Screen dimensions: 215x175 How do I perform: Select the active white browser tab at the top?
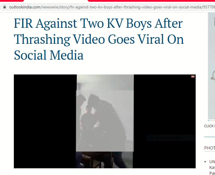point(56,1)
